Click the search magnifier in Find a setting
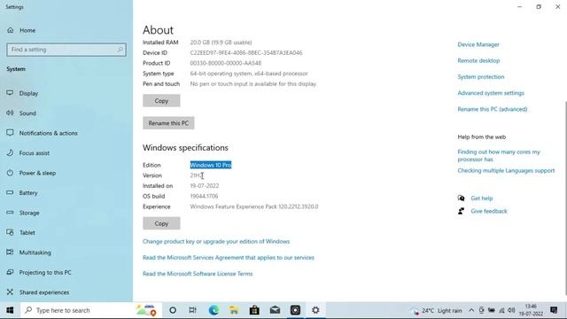The image size is (567, 319). (x=120, y=50)
